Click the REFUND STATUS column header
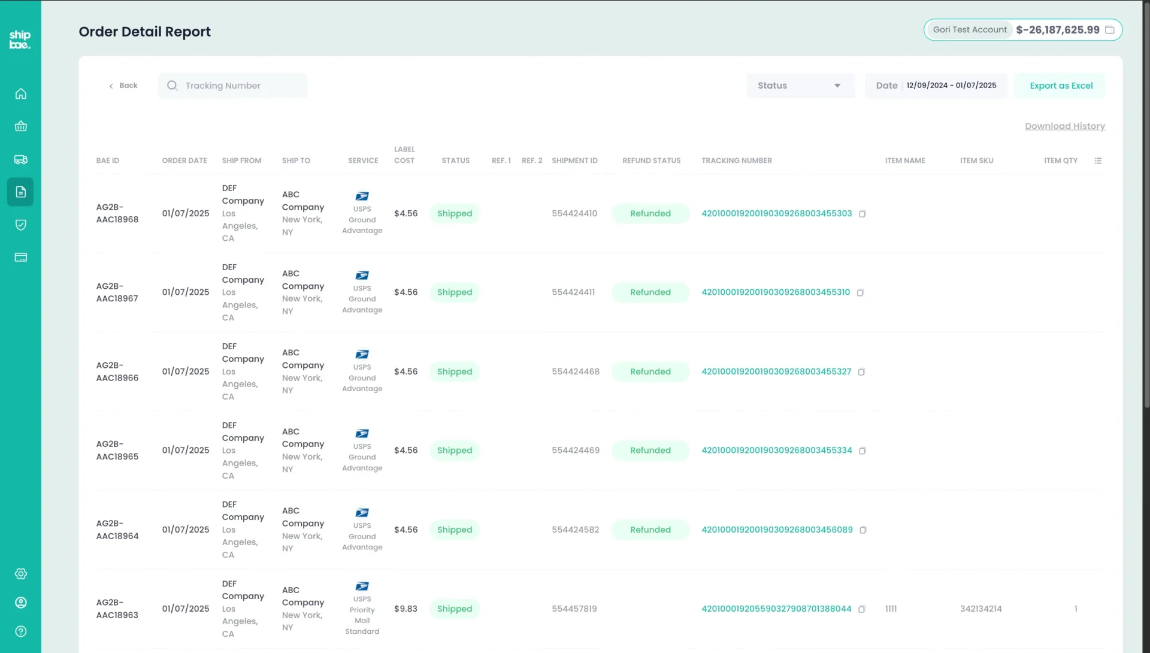The width and height of the screenshot is (1150, 653). point(651,161)
